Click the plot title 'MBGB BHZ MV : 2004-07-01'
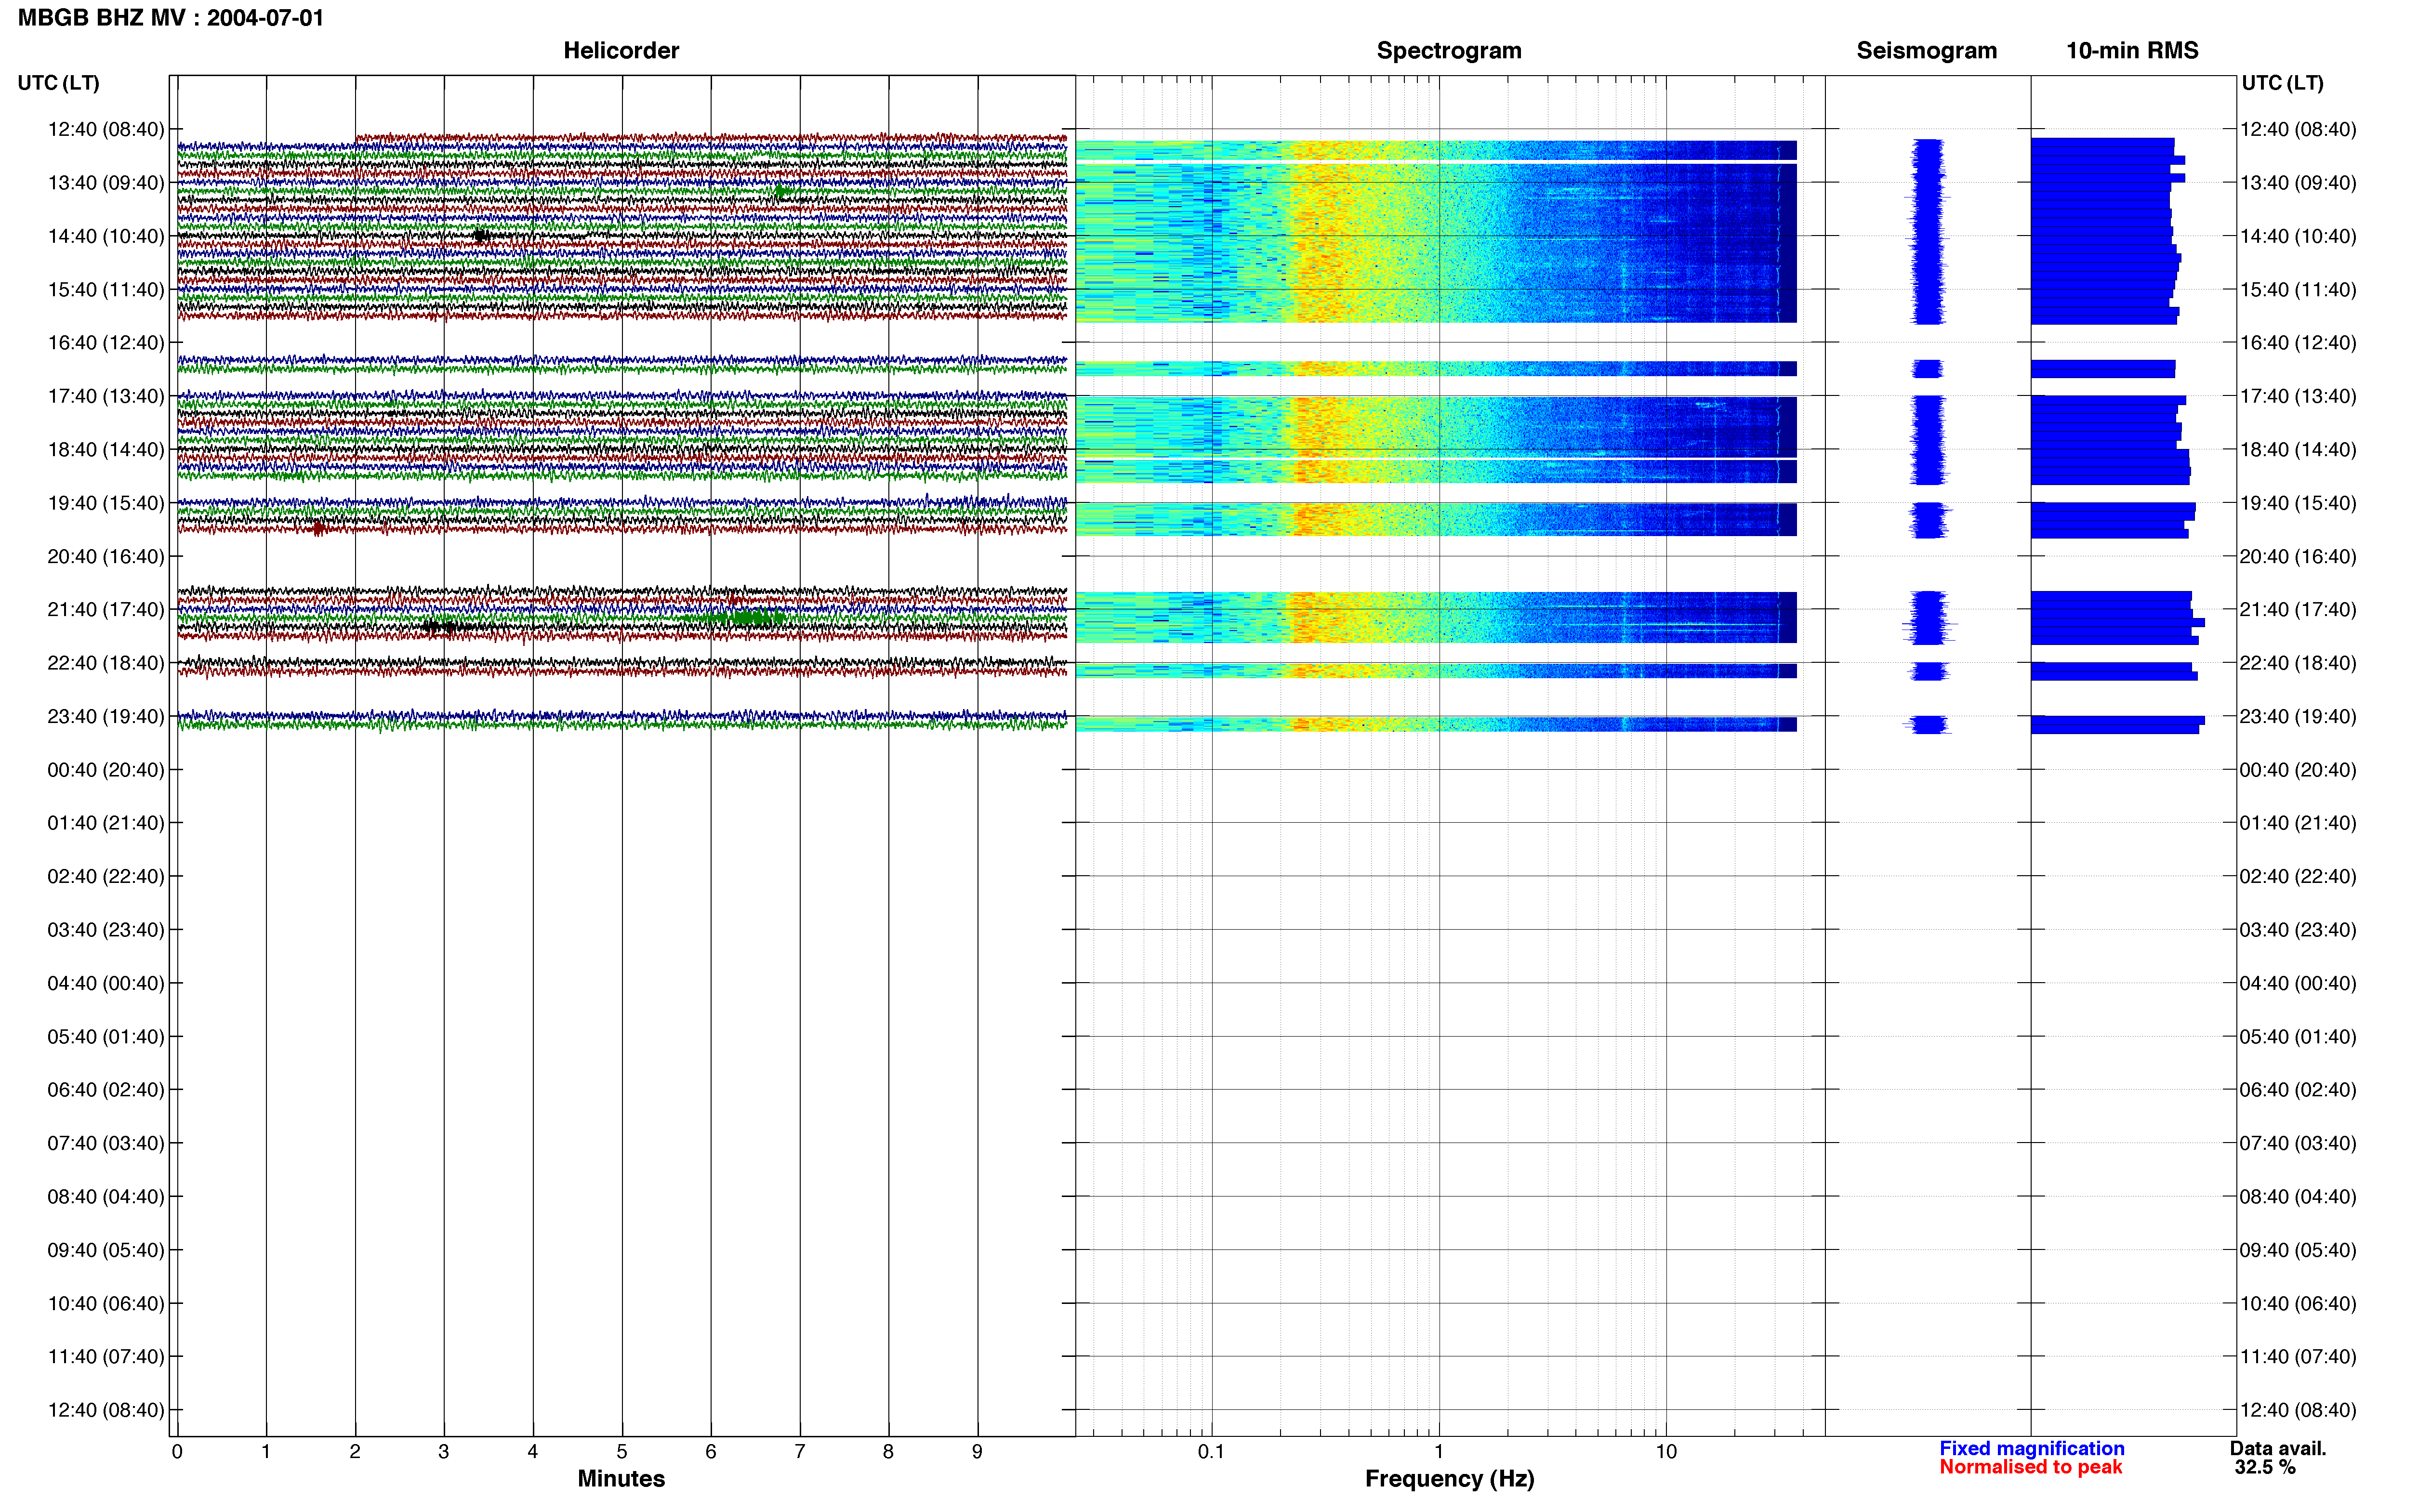The height and width of the screenshot is (1512, 2418). (x=171, y=18)
